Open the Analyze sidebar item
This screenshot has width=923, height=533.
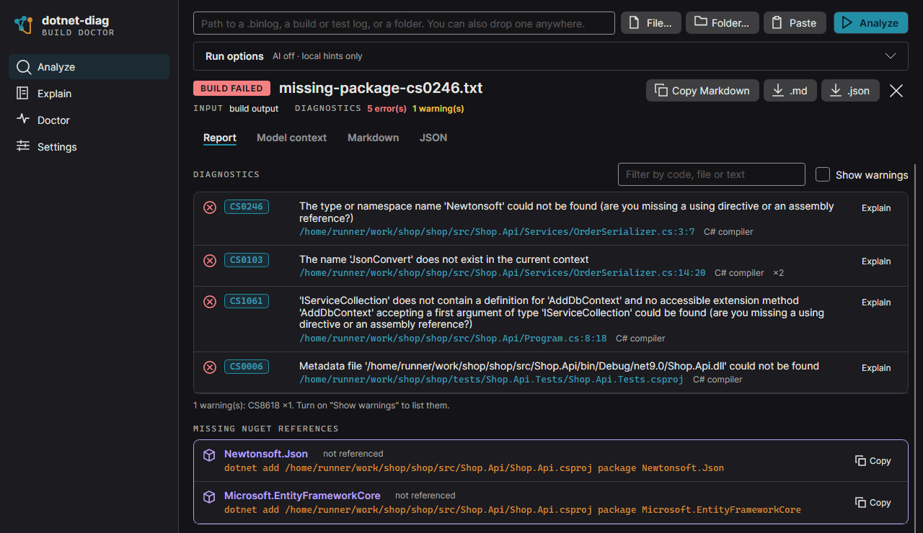click(x=89, y=66)
